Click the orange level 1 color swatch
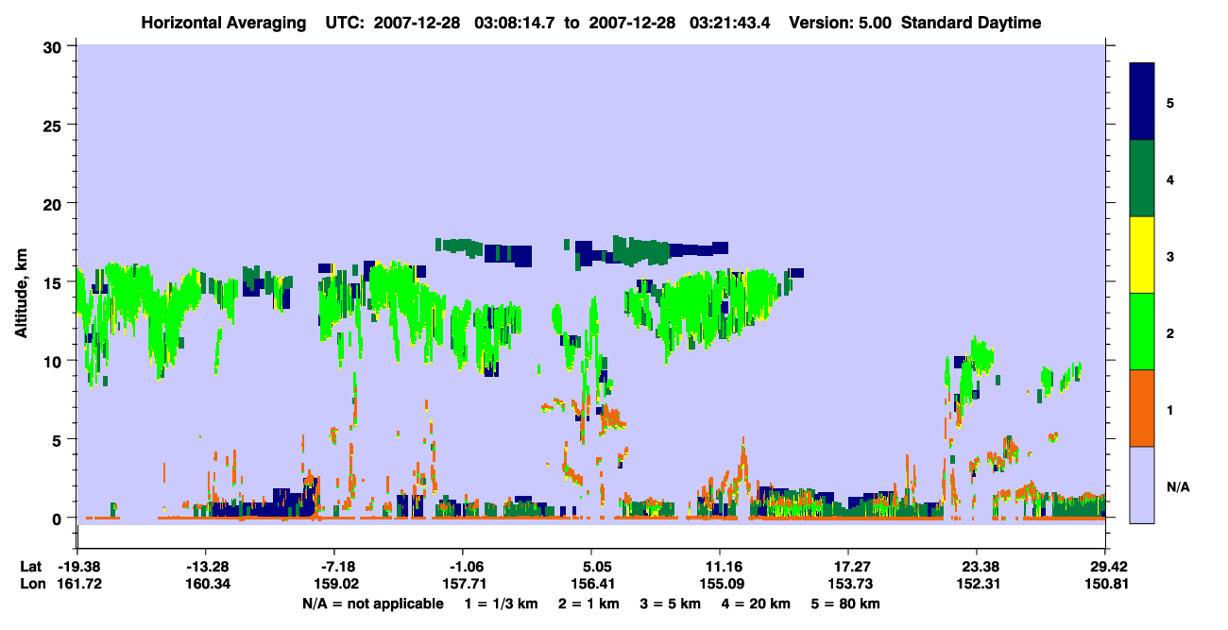 [1142, 407]
